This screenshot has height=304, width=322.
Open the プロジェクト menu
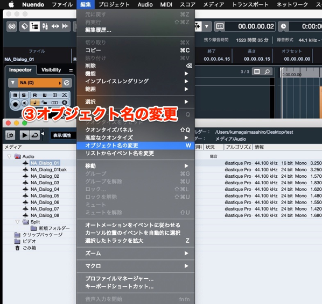pyautogui.click(x=114, y=4)
